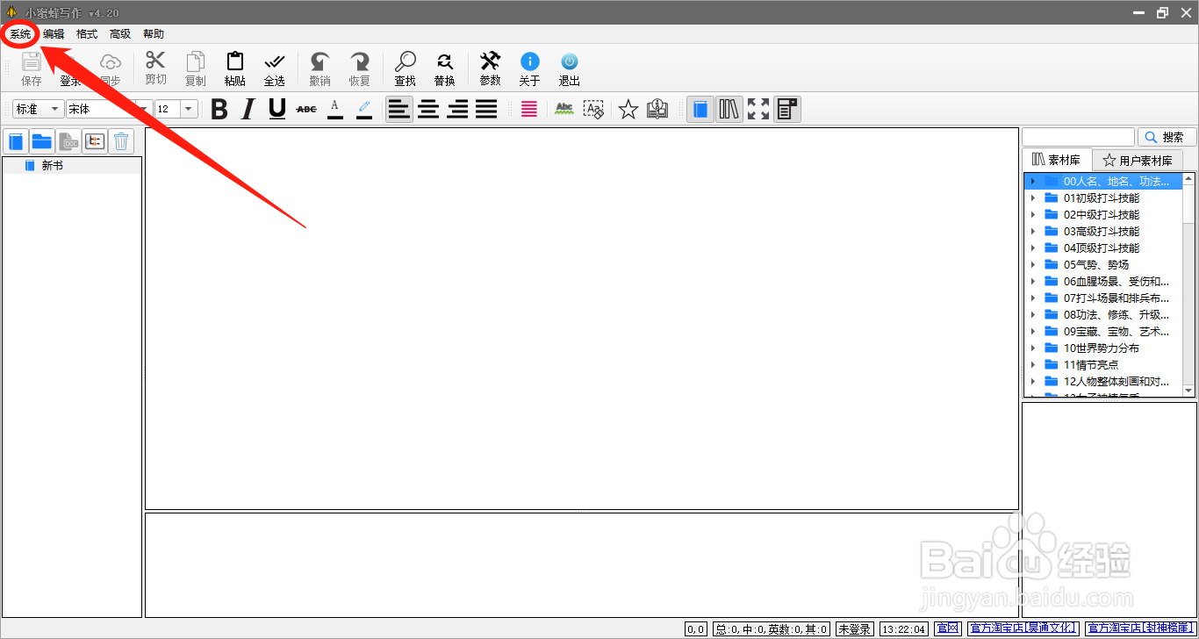This screenshot has height=639, width=1199.
Task: Open the 宋体 font combo box
Action: (109, 109)
